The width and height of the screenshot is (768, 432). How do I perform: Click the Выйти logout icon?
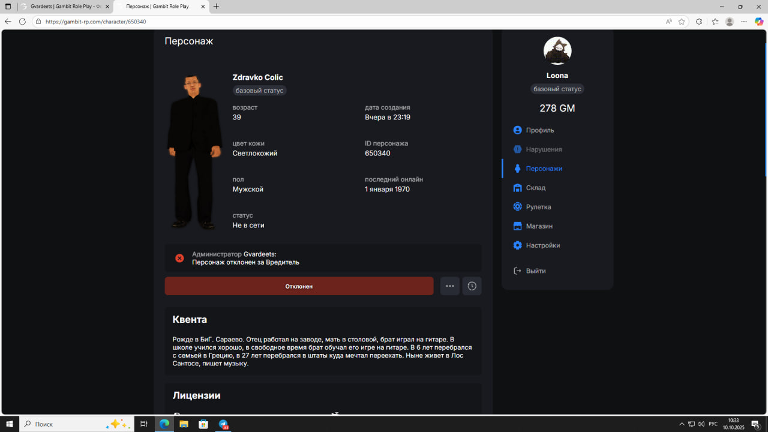click(517, 271)
